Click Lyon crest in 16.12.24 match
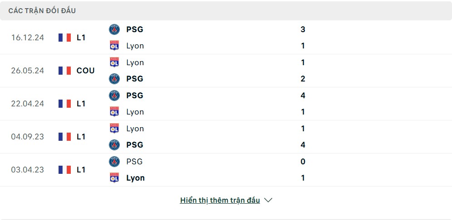 coord(114,46)
